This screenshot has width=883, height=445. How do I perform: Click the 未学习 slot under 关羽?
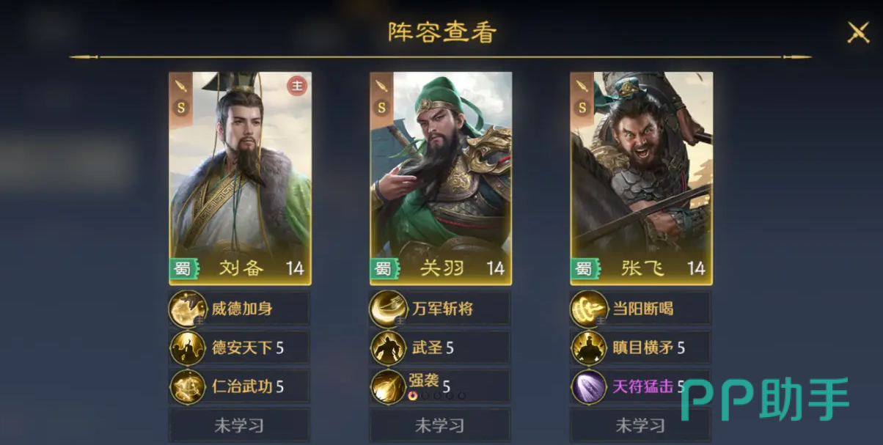pos(440,425)
